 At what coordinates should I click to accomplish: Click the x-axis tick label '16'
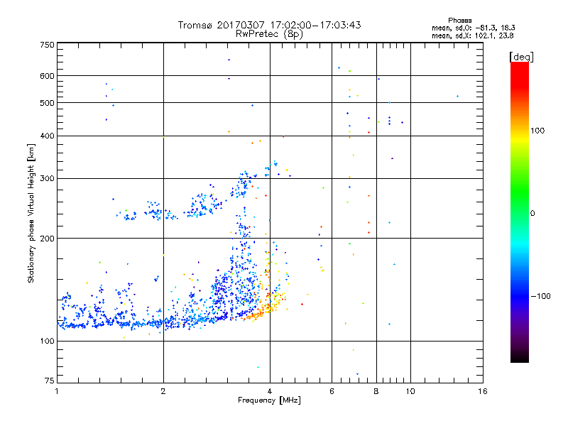click(x=483, y=391)
